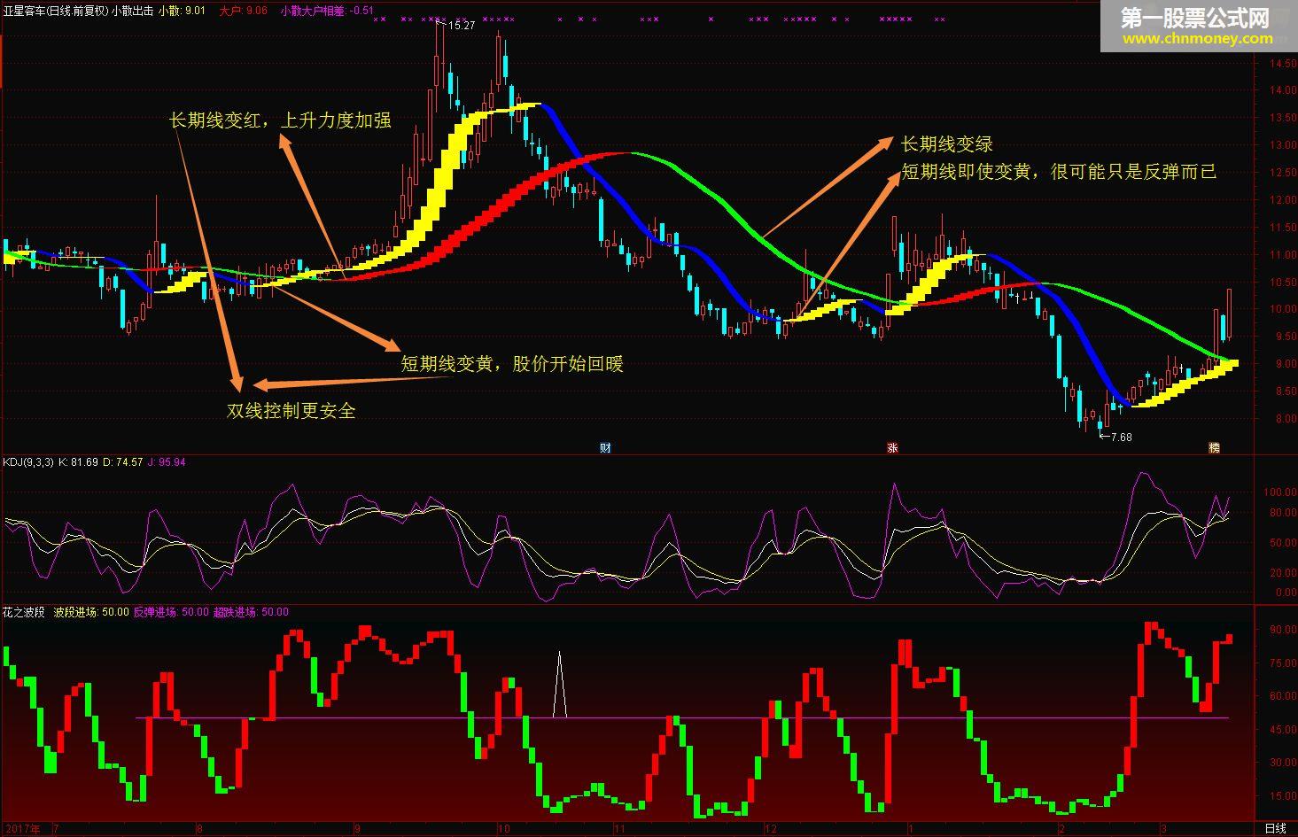Click month 9 on the time axis
Viewport: 1298px width, 837px height.
(357, 829)
